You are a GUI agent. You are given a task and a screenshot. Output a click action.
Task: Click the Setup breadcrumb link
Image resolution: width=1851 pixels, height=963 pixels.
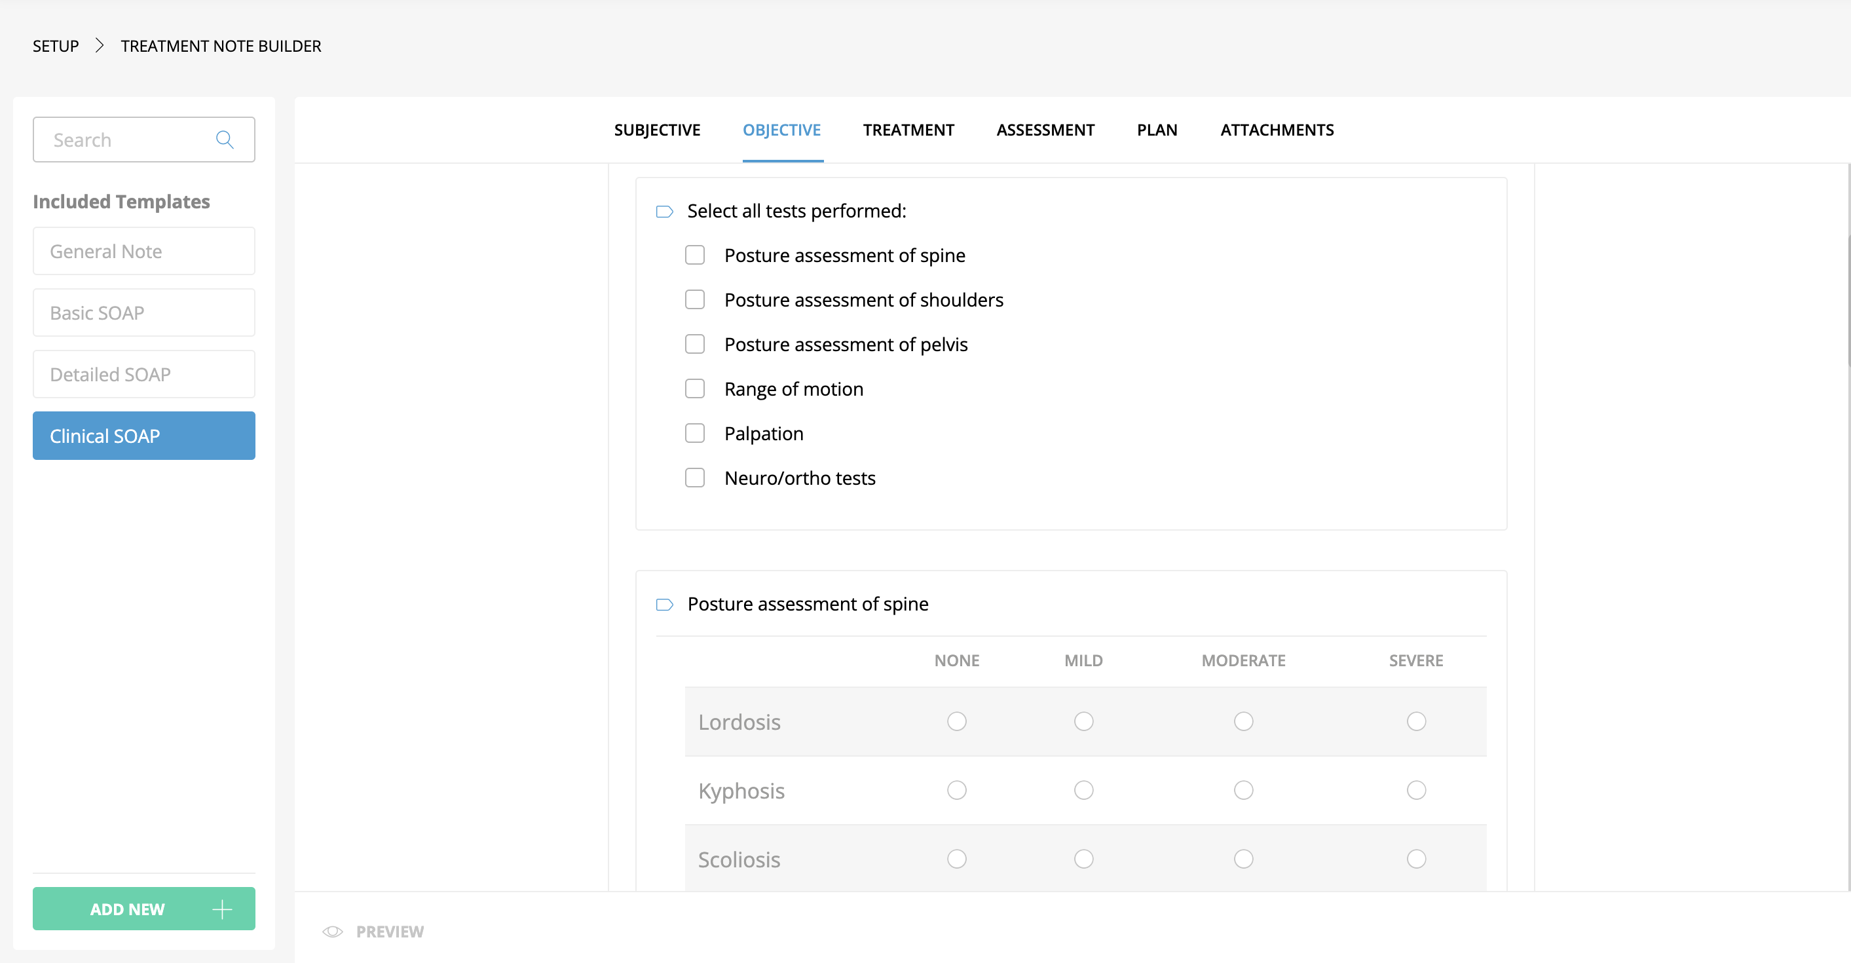[55, 46]
